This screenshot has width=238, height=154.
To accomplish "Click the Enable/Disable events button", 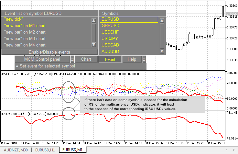I will 49,52.
